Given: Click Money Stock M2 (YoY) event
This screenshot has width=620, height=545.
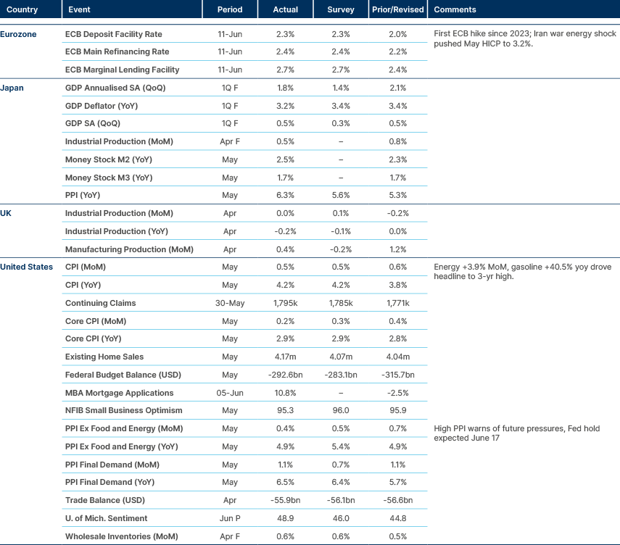Looking at the screenshot, I should point(108,159).
